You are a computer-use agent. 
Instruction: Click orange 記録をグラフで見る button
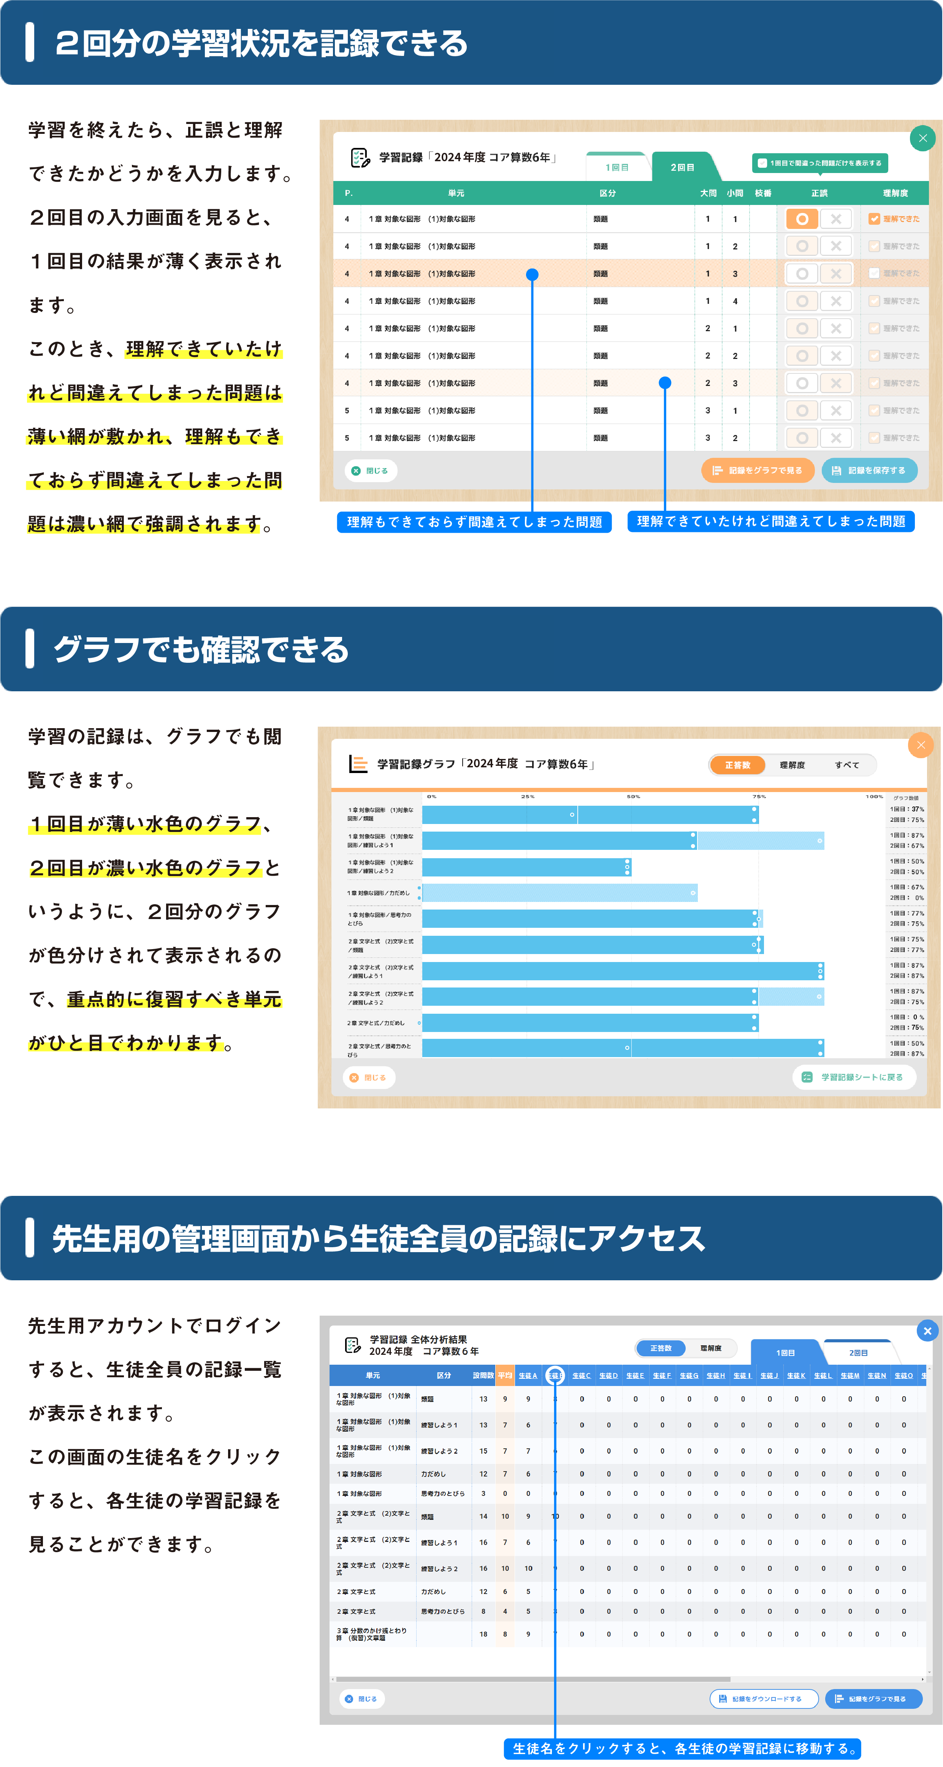click(x=757, y=471)
